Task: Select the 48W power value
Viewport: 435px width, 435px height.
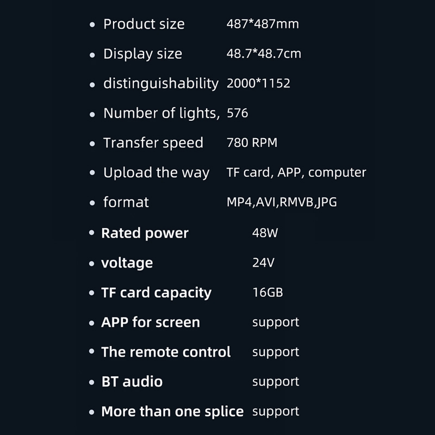Action: (265, 233)
